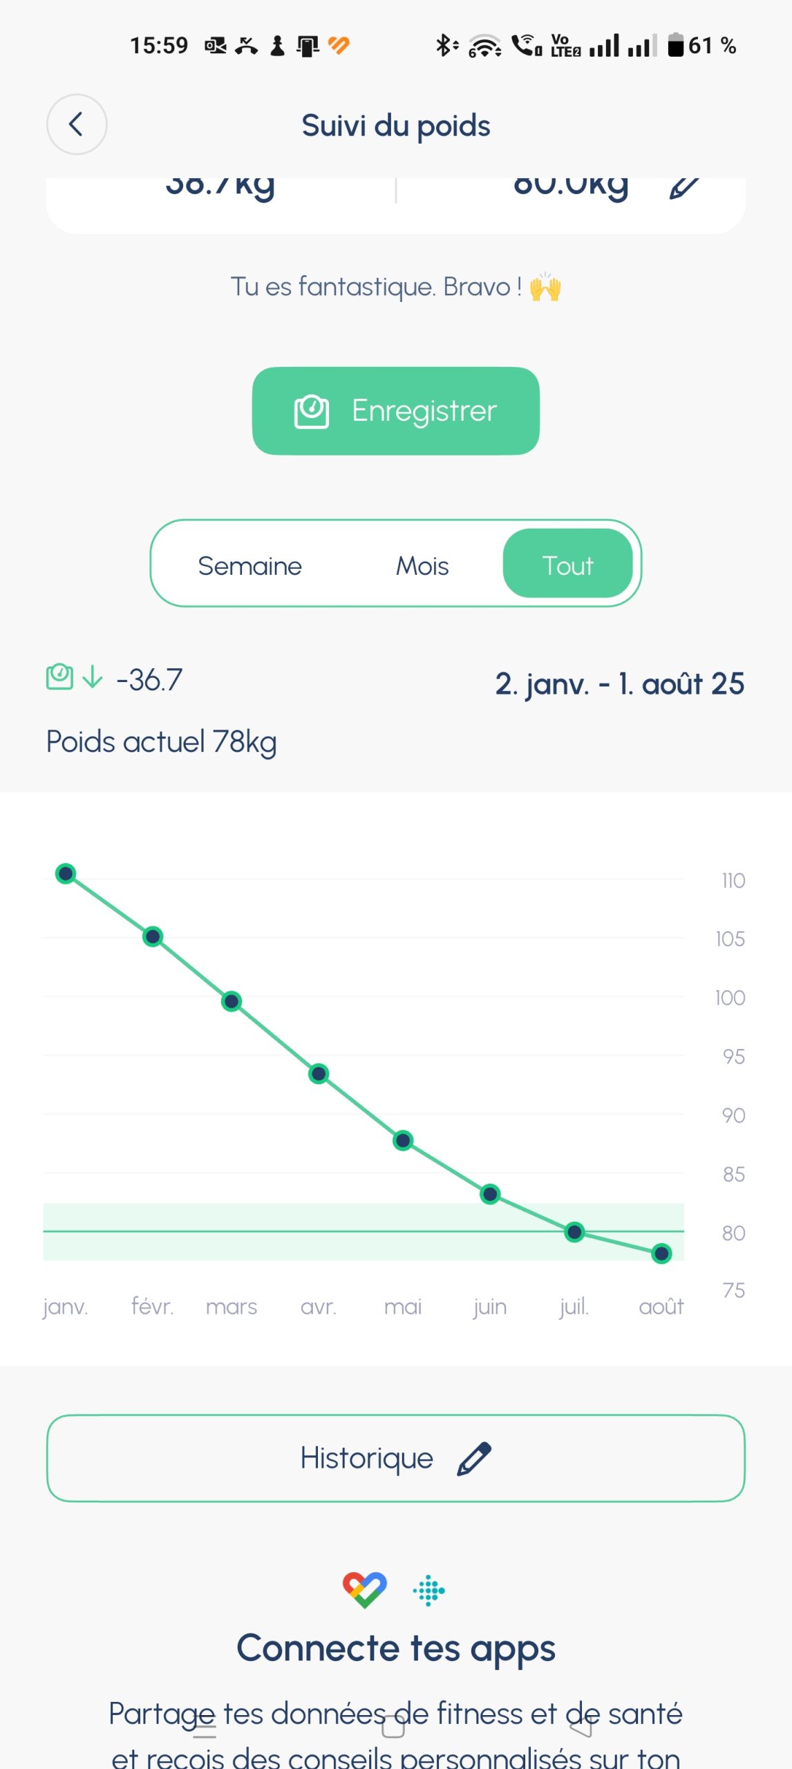Tap the Bluetooth status icon
Screen dimensions: 792x1769
point(446,46)
